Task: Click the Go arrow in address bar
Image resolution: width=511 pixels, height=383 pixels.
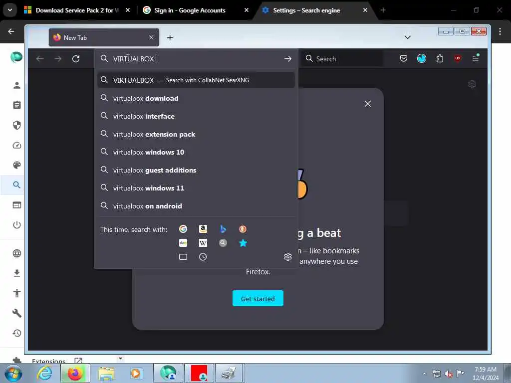Action: point(288,59)
